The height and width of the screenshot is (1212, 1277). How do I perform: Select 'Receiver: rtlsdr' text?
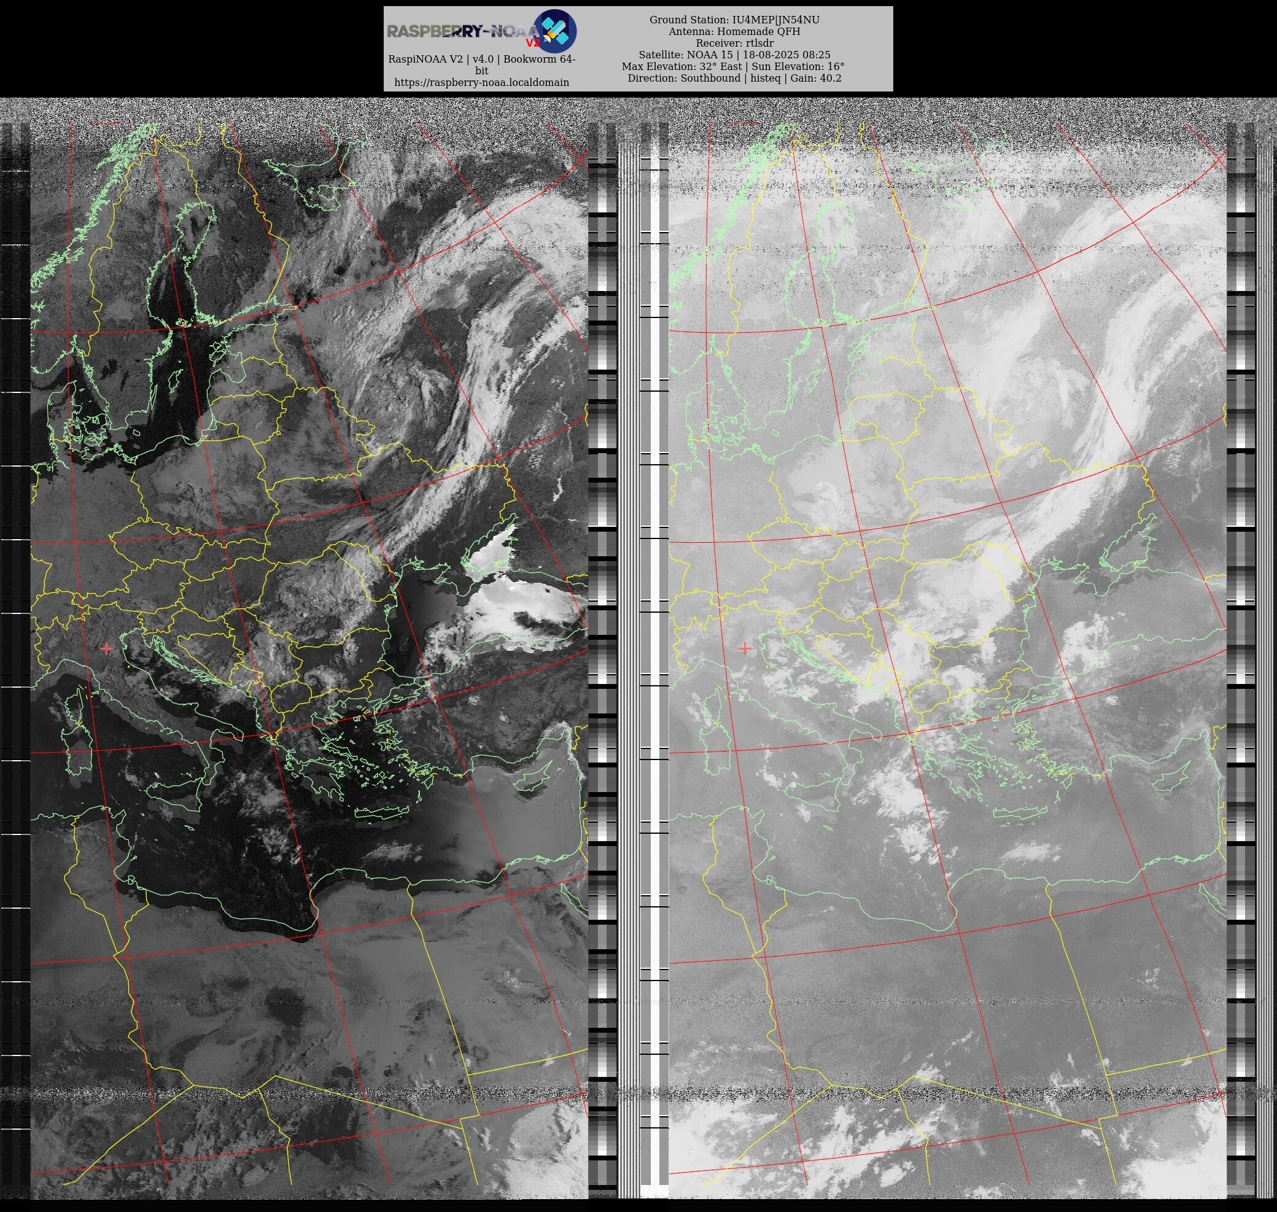tap(734, 43)
